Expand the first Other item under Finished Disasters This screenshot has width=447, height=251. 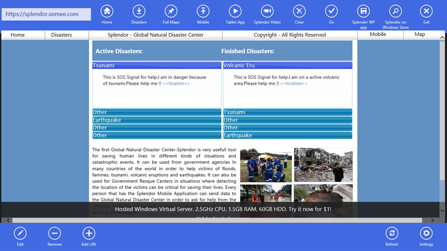[288, 120]
